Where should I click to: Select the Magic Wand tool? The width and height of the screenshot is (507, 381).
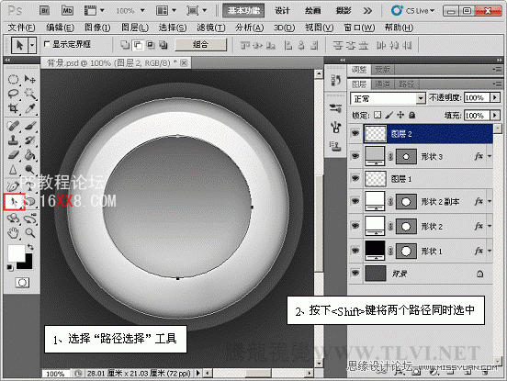coord(30,94)
